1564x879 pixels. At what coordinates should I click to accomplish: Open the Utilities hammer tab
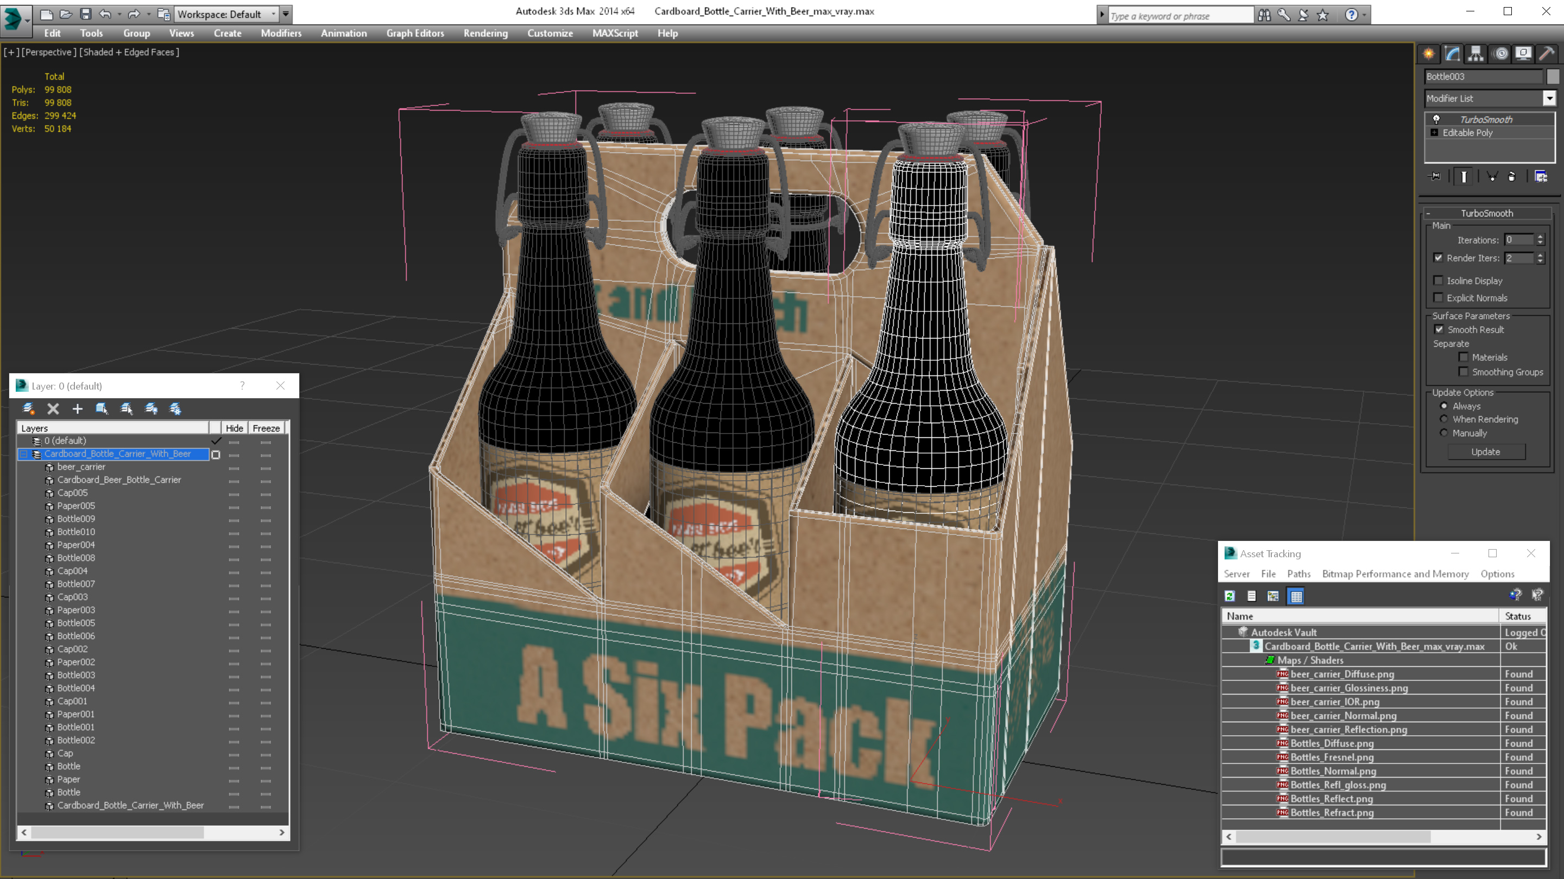click(1547, 54)
